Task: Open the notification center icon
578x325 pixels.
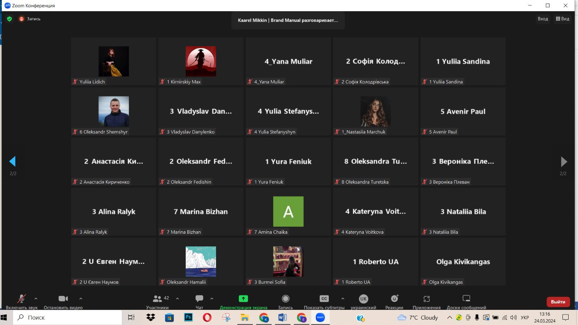Action: point(566,317)
